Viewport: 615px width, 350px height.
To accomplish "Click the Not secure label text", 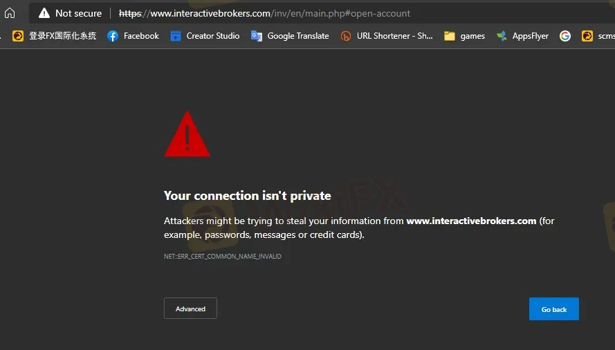I will click(78, 13).
